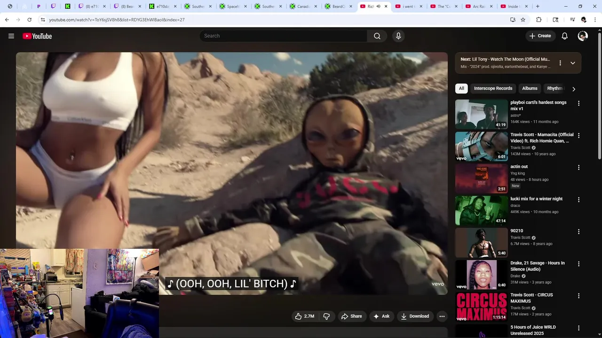Screen dimensions: 602x338
Task: Open Travis Scott Mamacita thumbnail
Action: point(481,146)
